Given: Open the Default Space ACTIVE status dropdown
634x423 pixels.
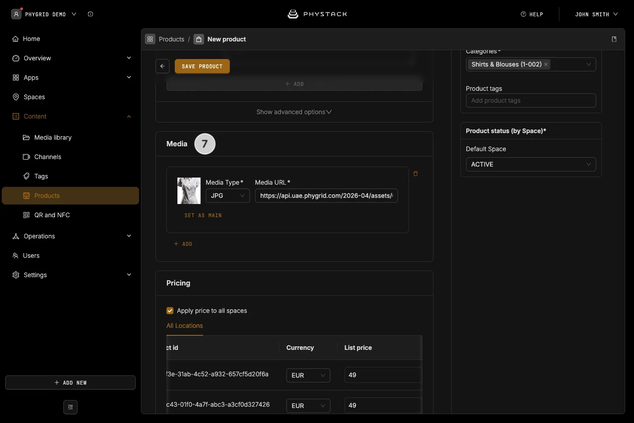Looking at the screenshot, I should pos(531,164).
